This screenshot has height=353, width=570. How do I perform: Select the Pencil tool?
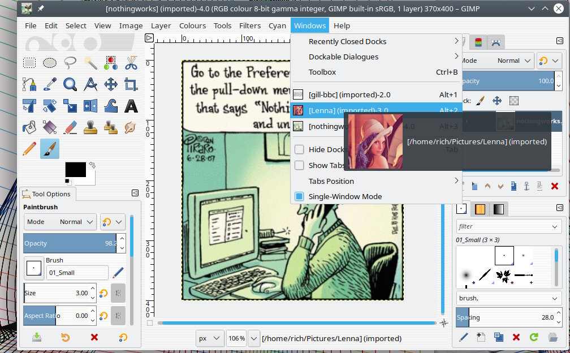29,149
